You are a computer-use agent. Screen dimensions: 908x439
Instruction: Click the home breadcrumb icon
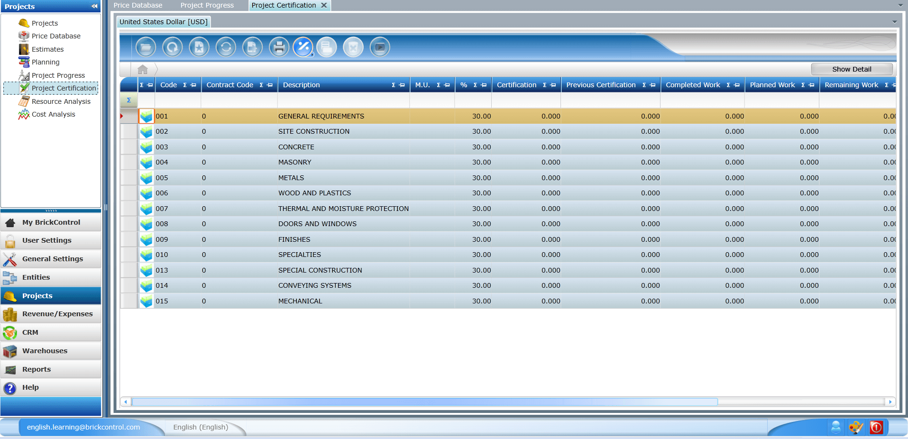point(143,70)
